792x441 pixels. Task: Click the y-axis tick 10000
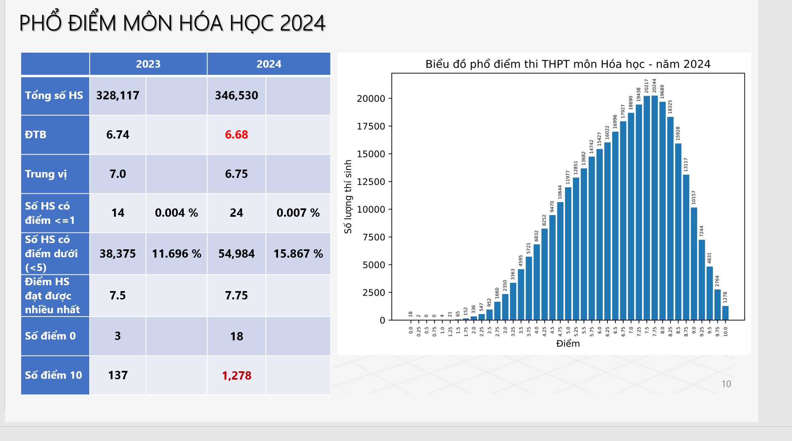pyautogui.click(x=371, y=209)
